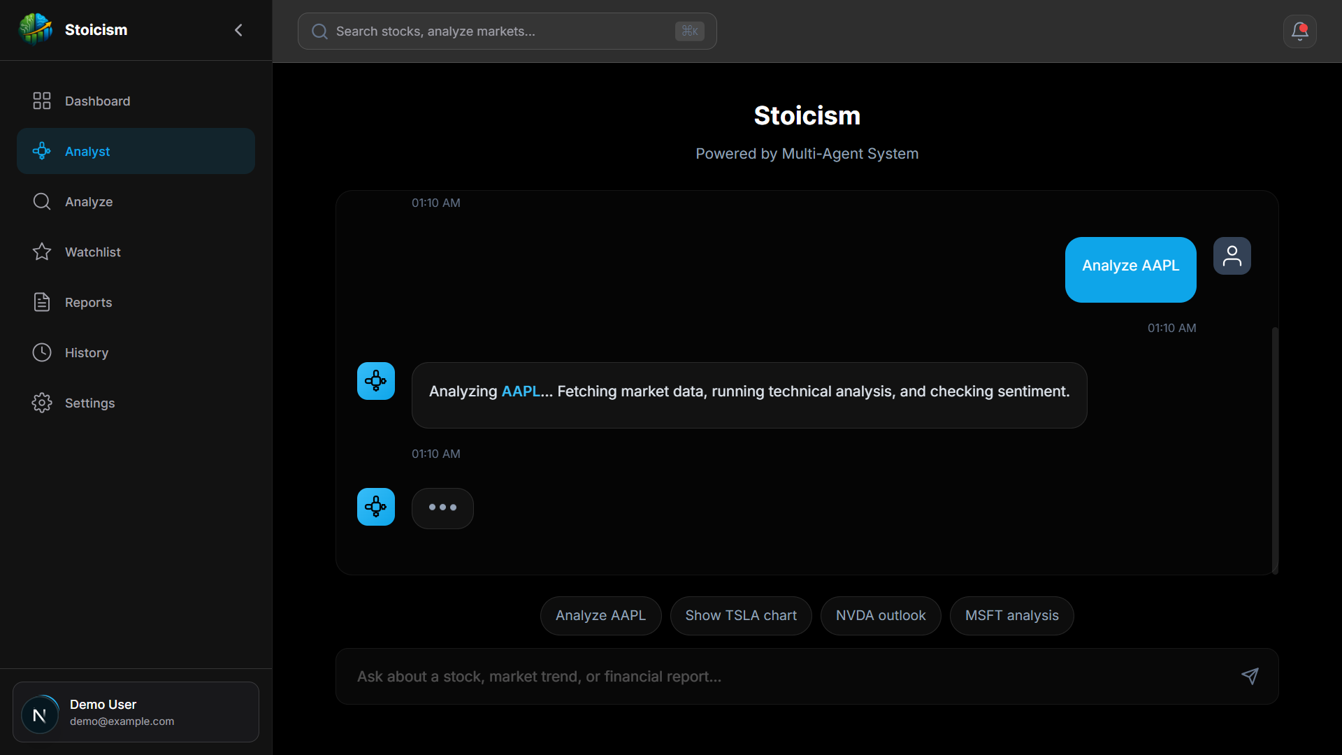Click the NVDA outlook suggestion
Screen dimensions: 1342x755
click(x=880, y=615)
